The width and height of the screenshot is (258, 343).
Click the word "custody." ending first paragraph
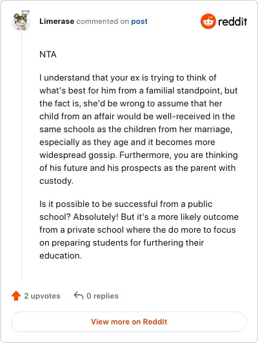(x=56, y=181)
